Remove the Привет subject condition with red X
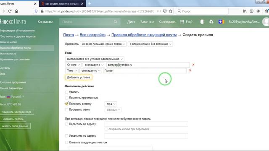This screenshot has height=151, width=269. pos(190,70)
